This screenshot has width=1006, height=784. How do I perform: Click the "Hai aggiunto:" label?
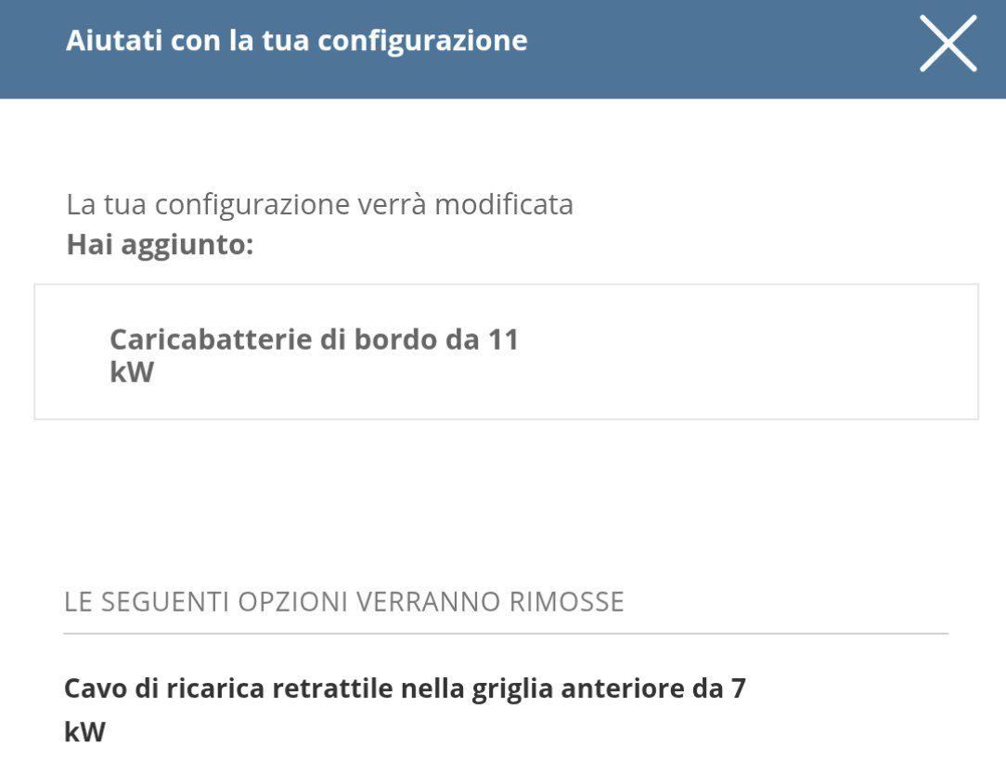tap(160, 246)
